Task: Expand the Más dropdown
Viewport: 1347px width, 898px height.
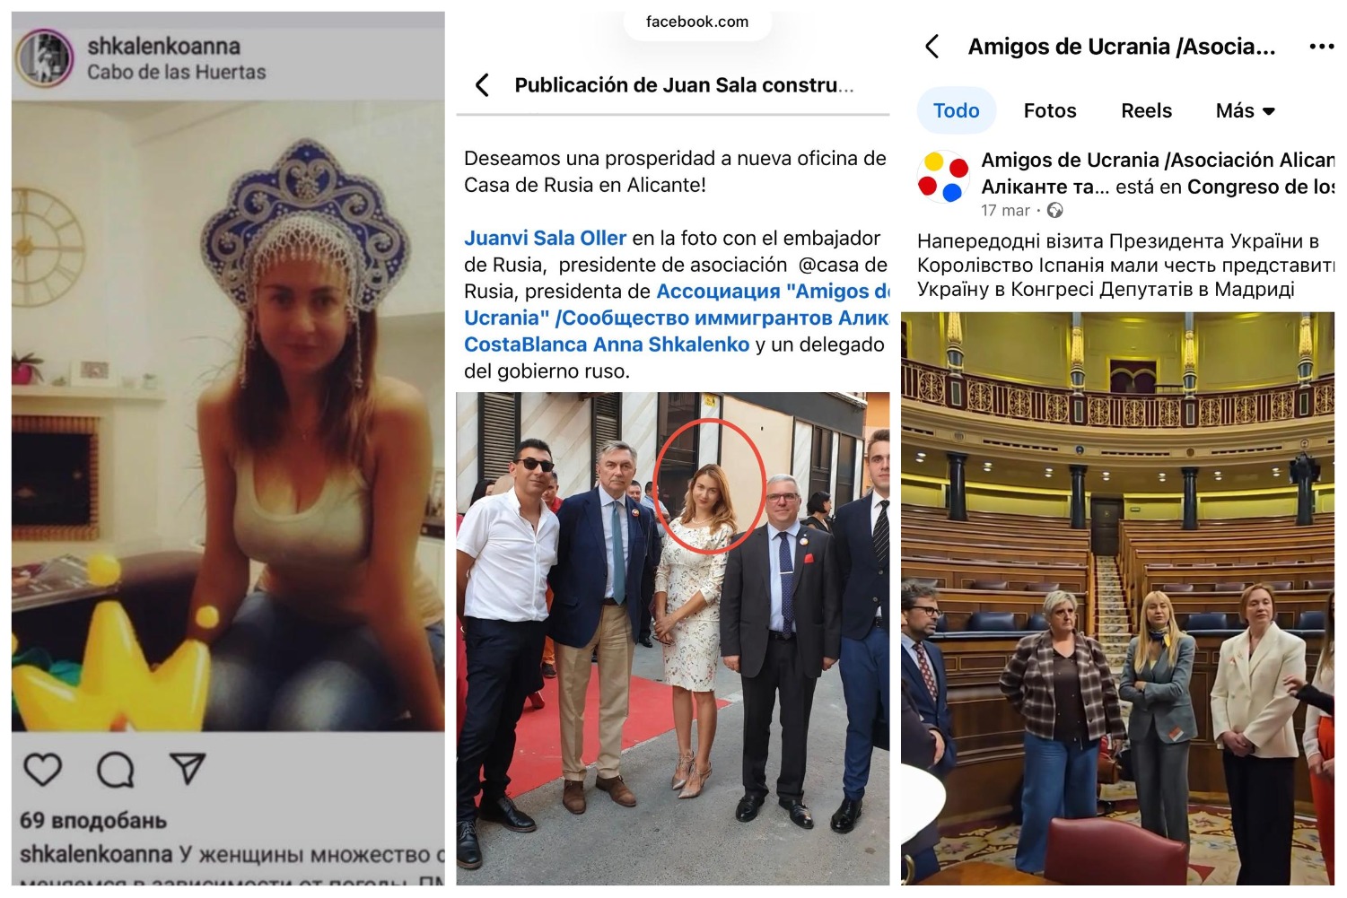Action: pyautogui.click(x=1245, y=110)
